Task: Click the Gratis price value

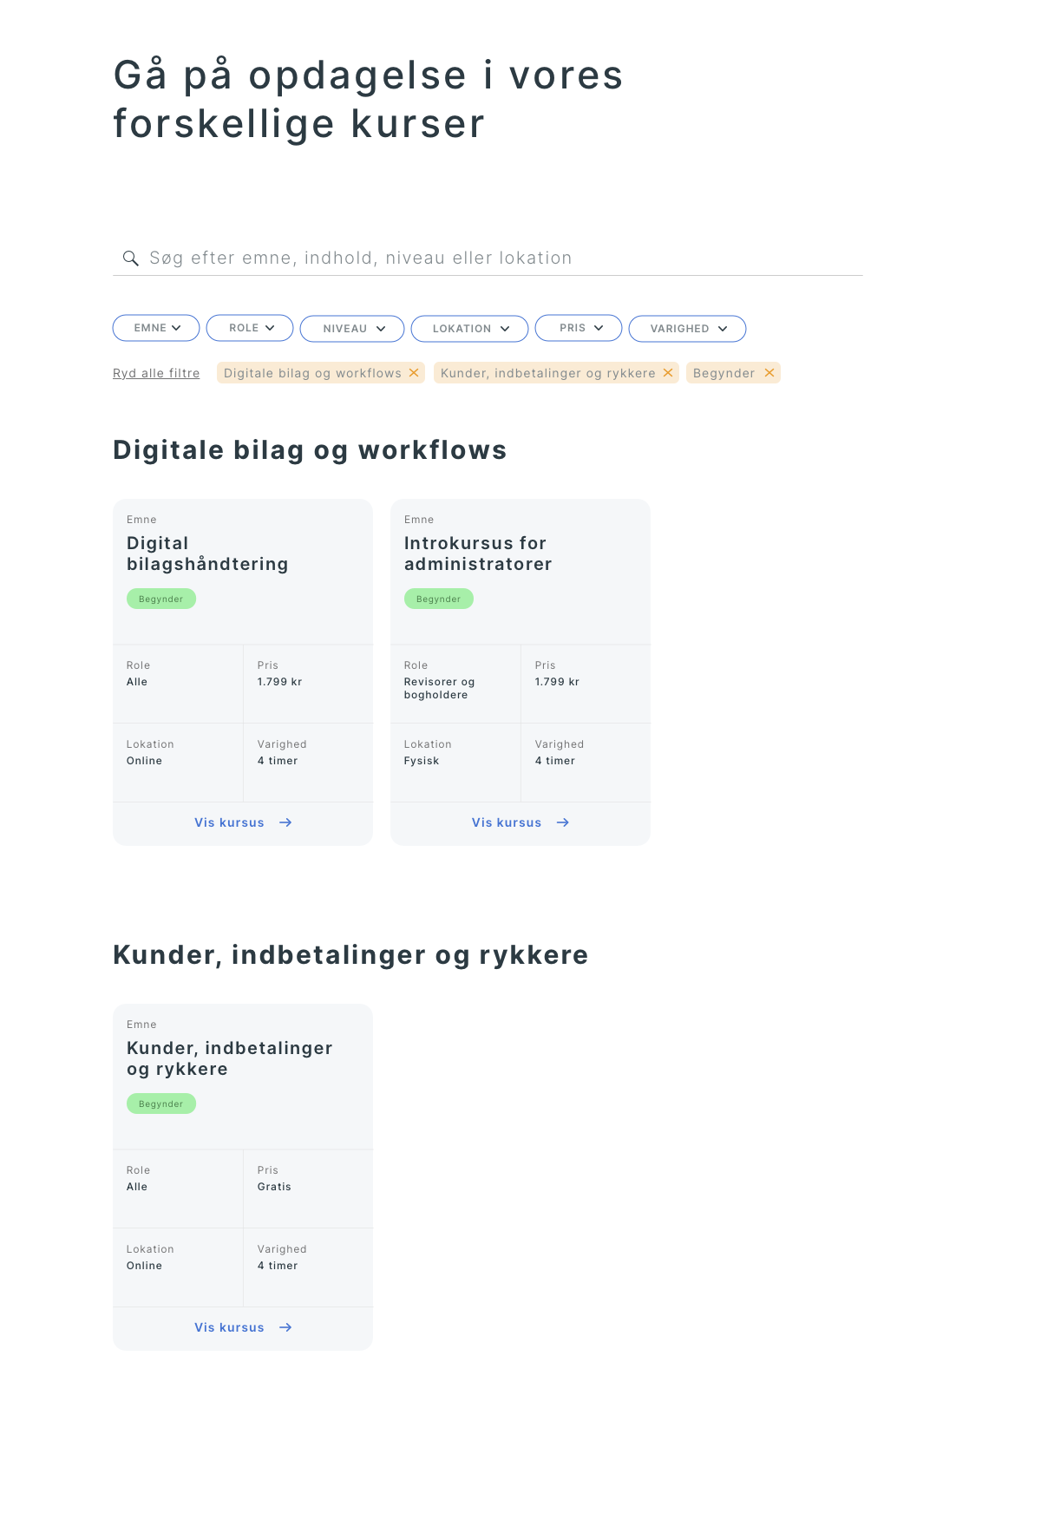Action: point(274,1187)
